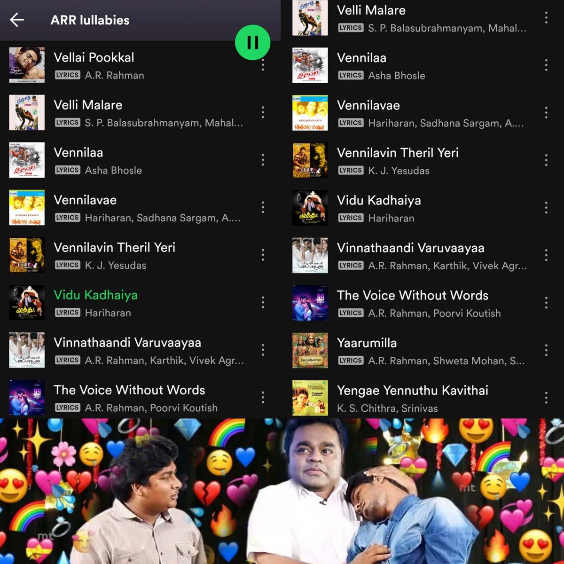Tap Vennilaa album cover in left screenshot

[27, 160]
